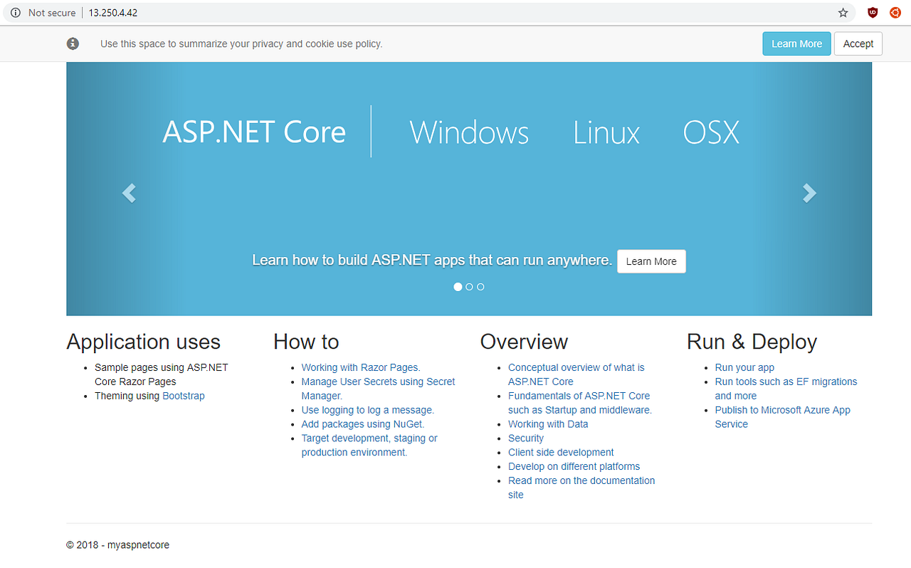911x568 pixels.
Task: Click the orange extension icon in the toolbar
Action: (895, 12)
